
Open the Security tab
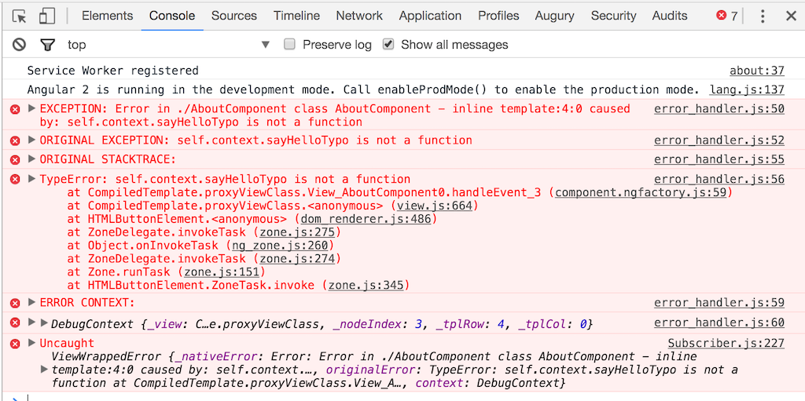[x=613, y=16]
